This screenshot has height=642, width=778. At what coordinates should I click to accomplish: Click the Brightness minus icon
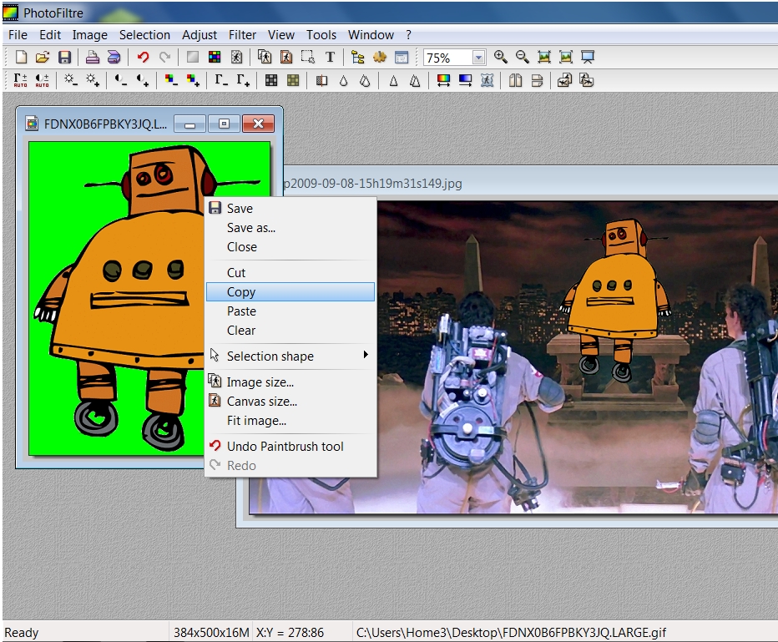point(70,80)
